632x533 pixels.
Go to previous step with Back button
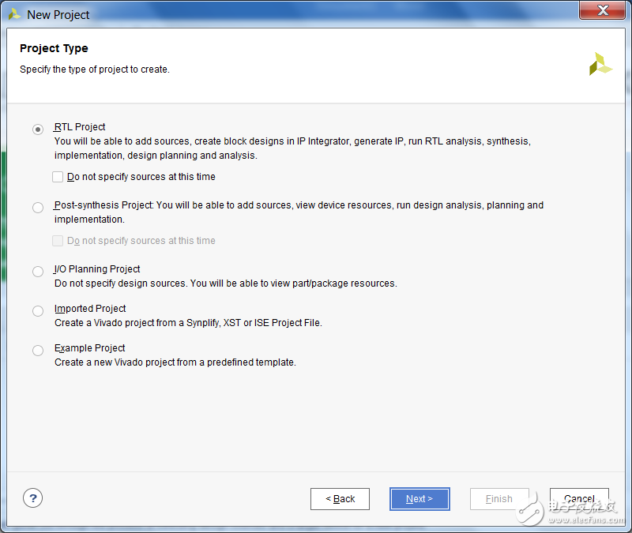click(x=340, y=499)
